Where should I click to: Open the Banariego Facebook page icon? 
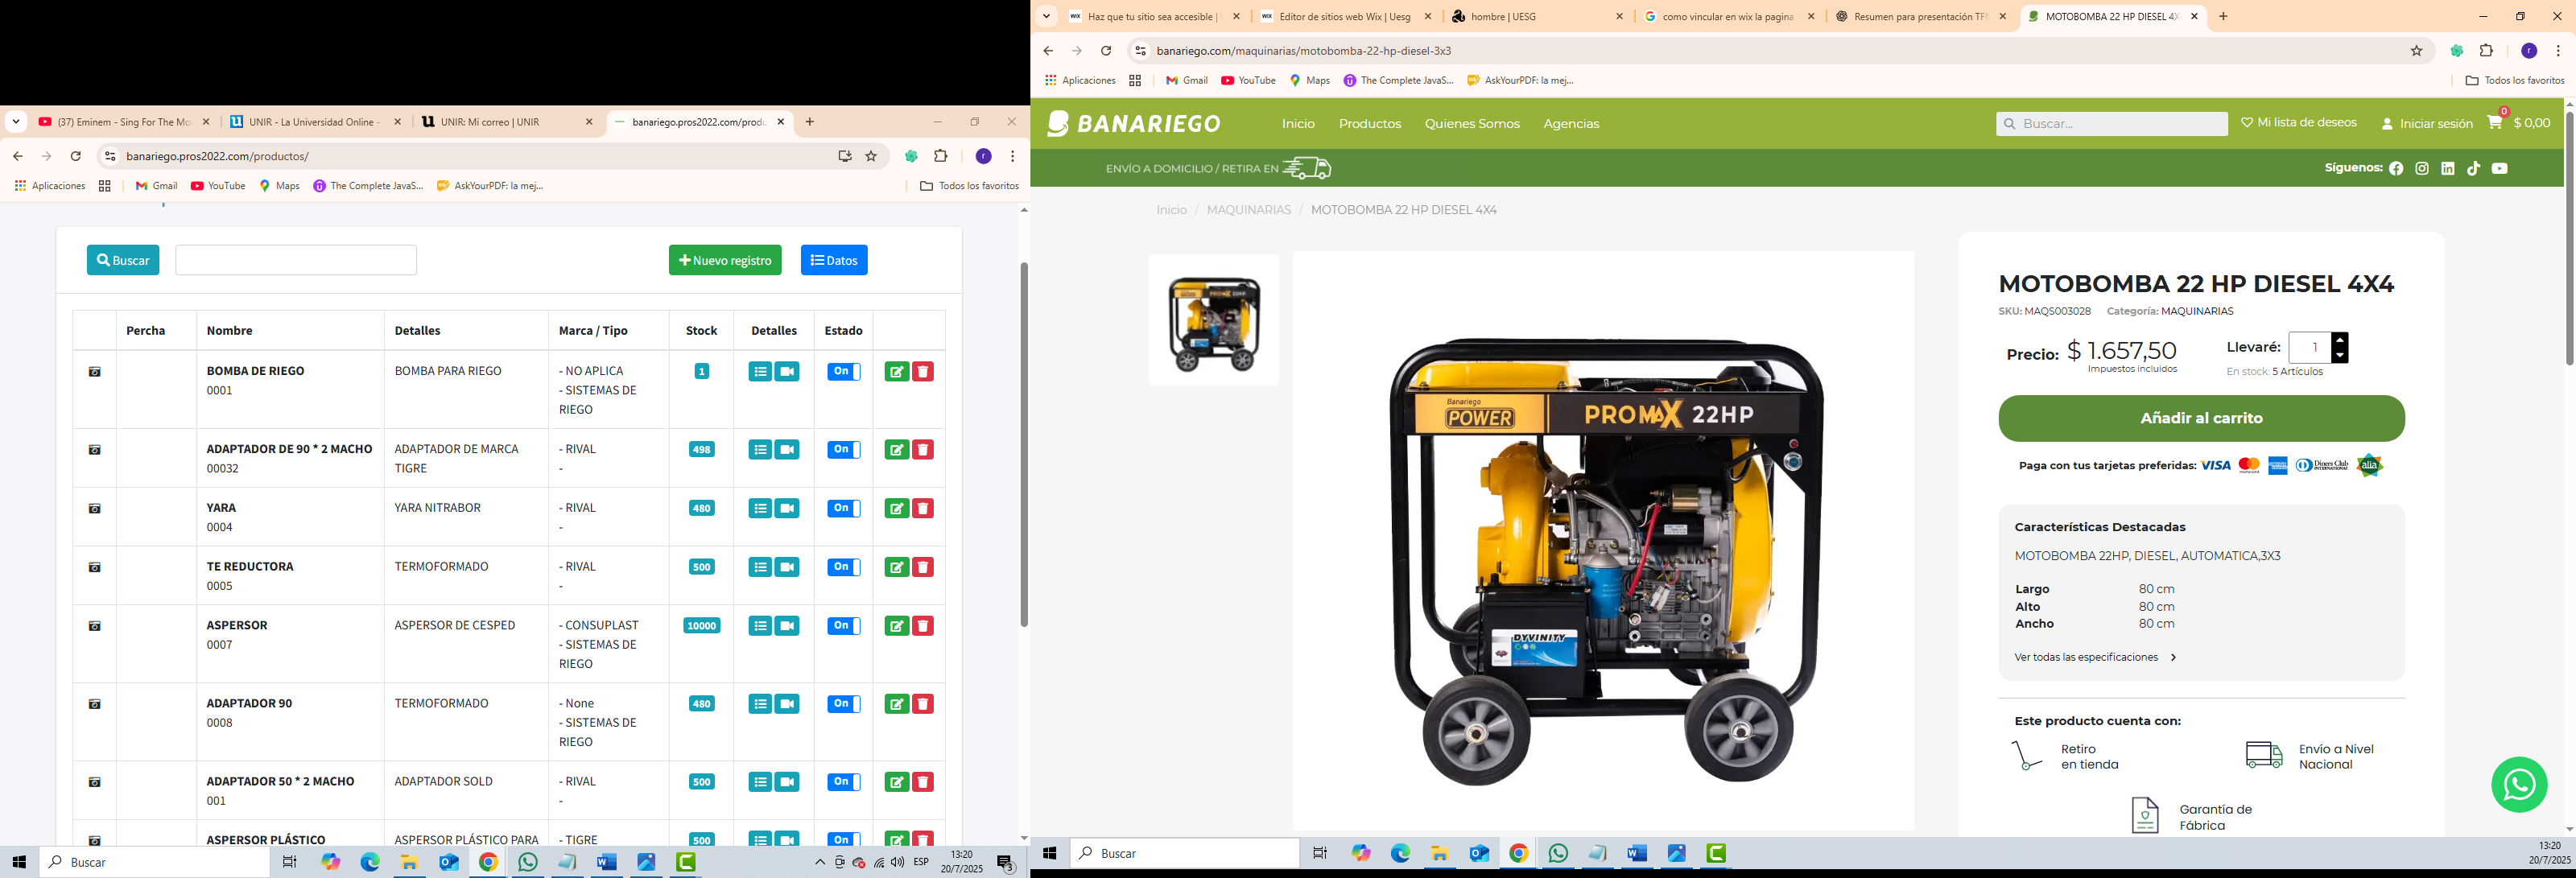tap(2396, 169)
